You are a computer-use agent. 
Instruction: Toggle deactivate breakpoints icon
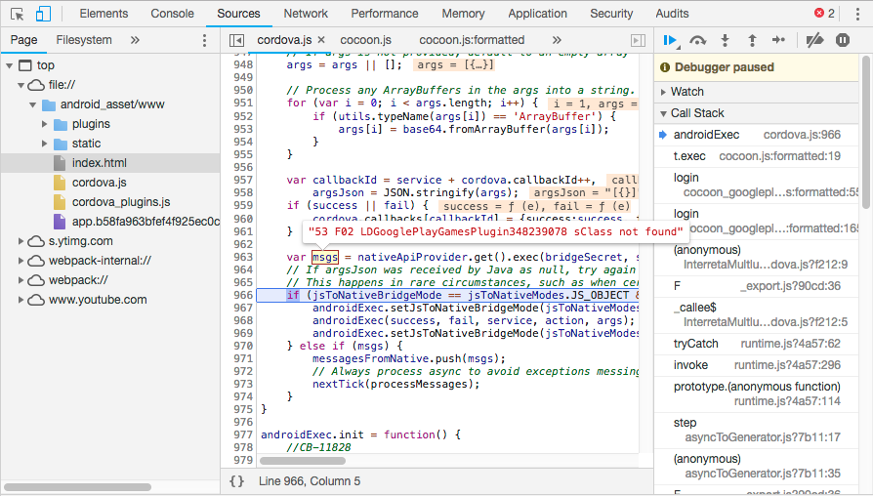point(814,40)
